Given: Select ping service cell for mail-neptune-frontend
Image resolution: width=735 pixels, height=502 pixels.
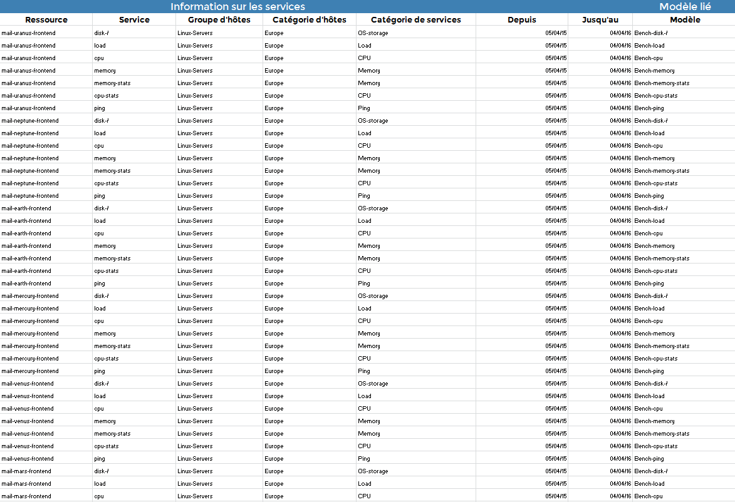Looking at the screenshot, I should click(x=100, y=196).
